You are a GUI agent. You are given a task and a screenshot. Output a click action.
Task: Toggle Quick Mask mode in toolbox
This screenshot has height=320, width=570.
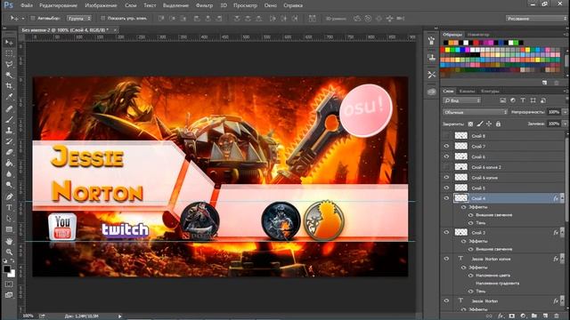pos(9,284)
